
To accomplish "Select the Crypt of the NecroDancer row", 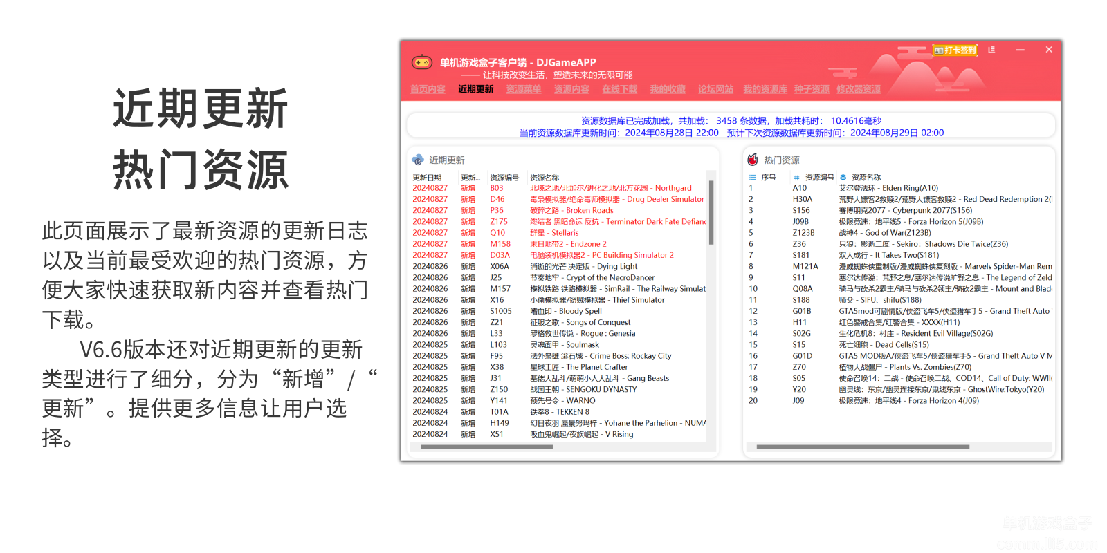I will click(x=559, y=277).
